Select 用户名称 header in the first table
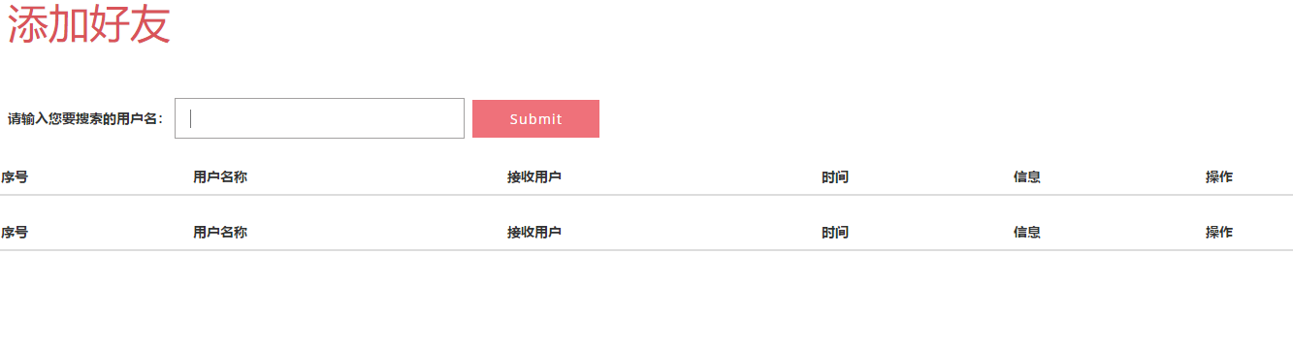Screen dimensions: 1293x350 [x=220, y=177]
